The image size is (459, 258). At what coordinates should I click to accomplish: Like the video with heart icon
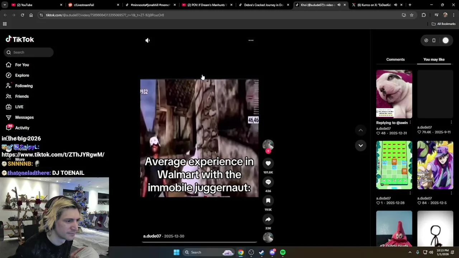[268, 163]
